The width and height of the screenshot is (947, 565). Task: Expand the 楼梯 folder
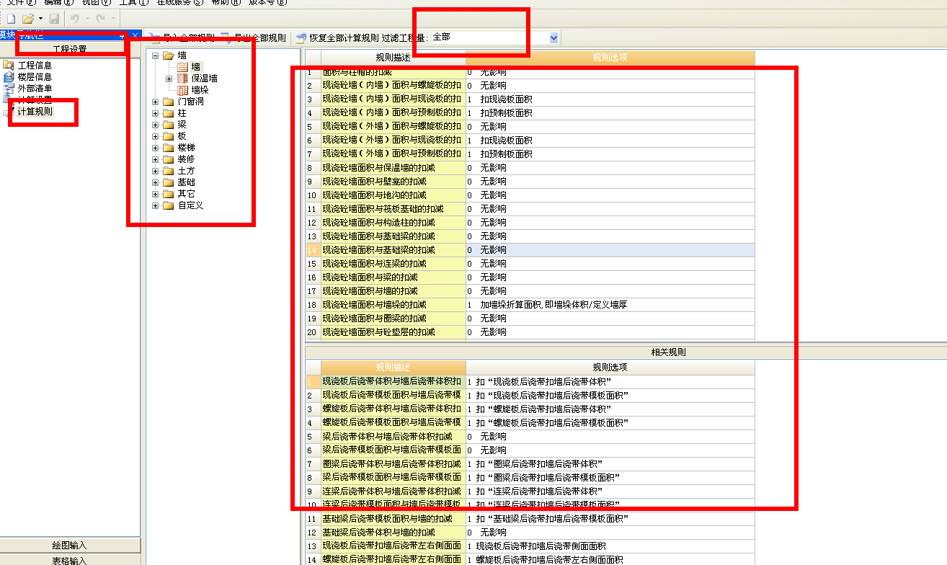[156, 148]
